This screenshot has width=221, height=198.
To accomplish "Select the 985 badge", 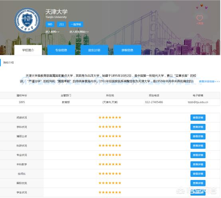I will click(50, 24).
